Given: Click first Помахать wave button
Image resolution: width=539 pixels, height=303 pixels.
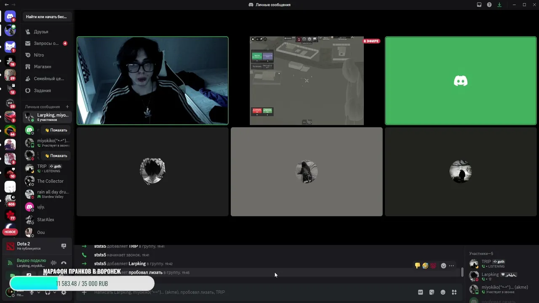Looking at the screenshot, I should click(x=56, y=130).
